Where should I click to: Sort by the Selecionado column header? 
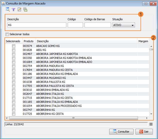tap(14, 41)
